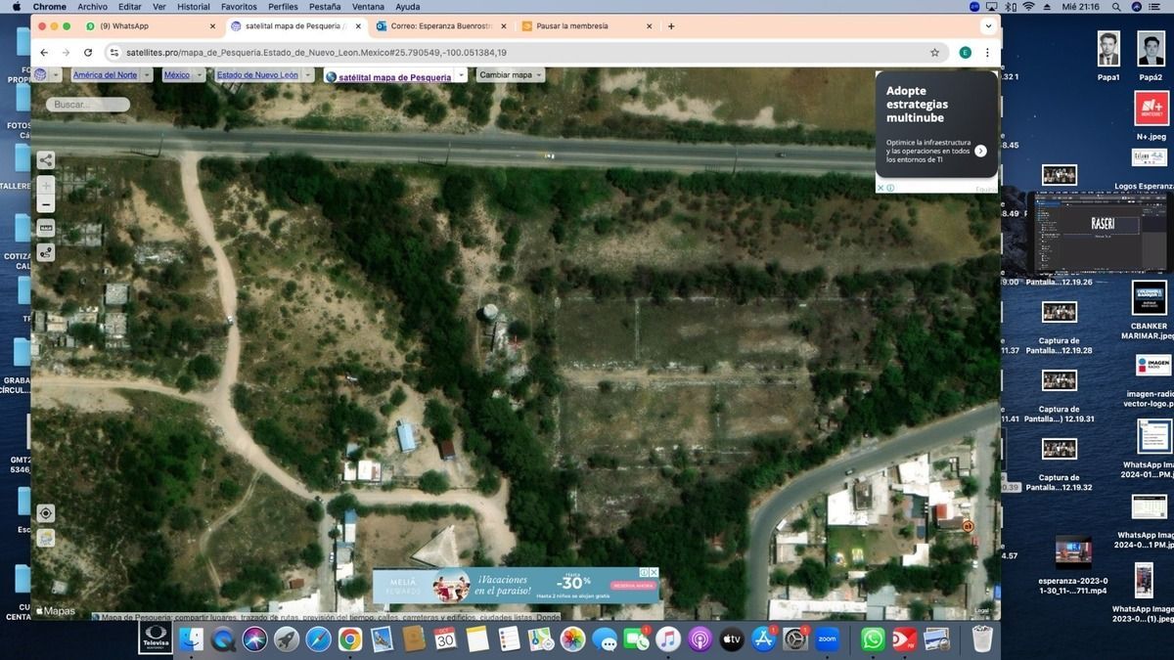1174x660 pixels.
Task: Click the arrow button on multinube ad
Action: click(x=980, y=151)
